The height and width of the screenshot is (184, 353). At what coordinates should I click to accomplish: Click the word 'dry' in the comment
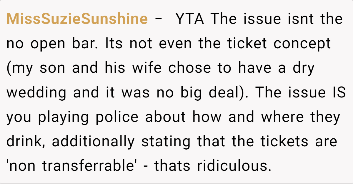303,69
